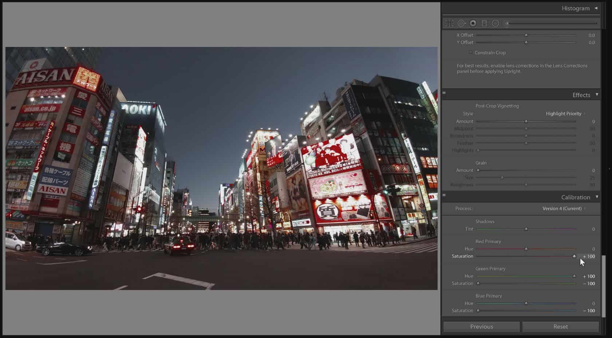The image size is (612, 338).
Task: Select the Red Eye Correction tool
Action: coord(473,23)
